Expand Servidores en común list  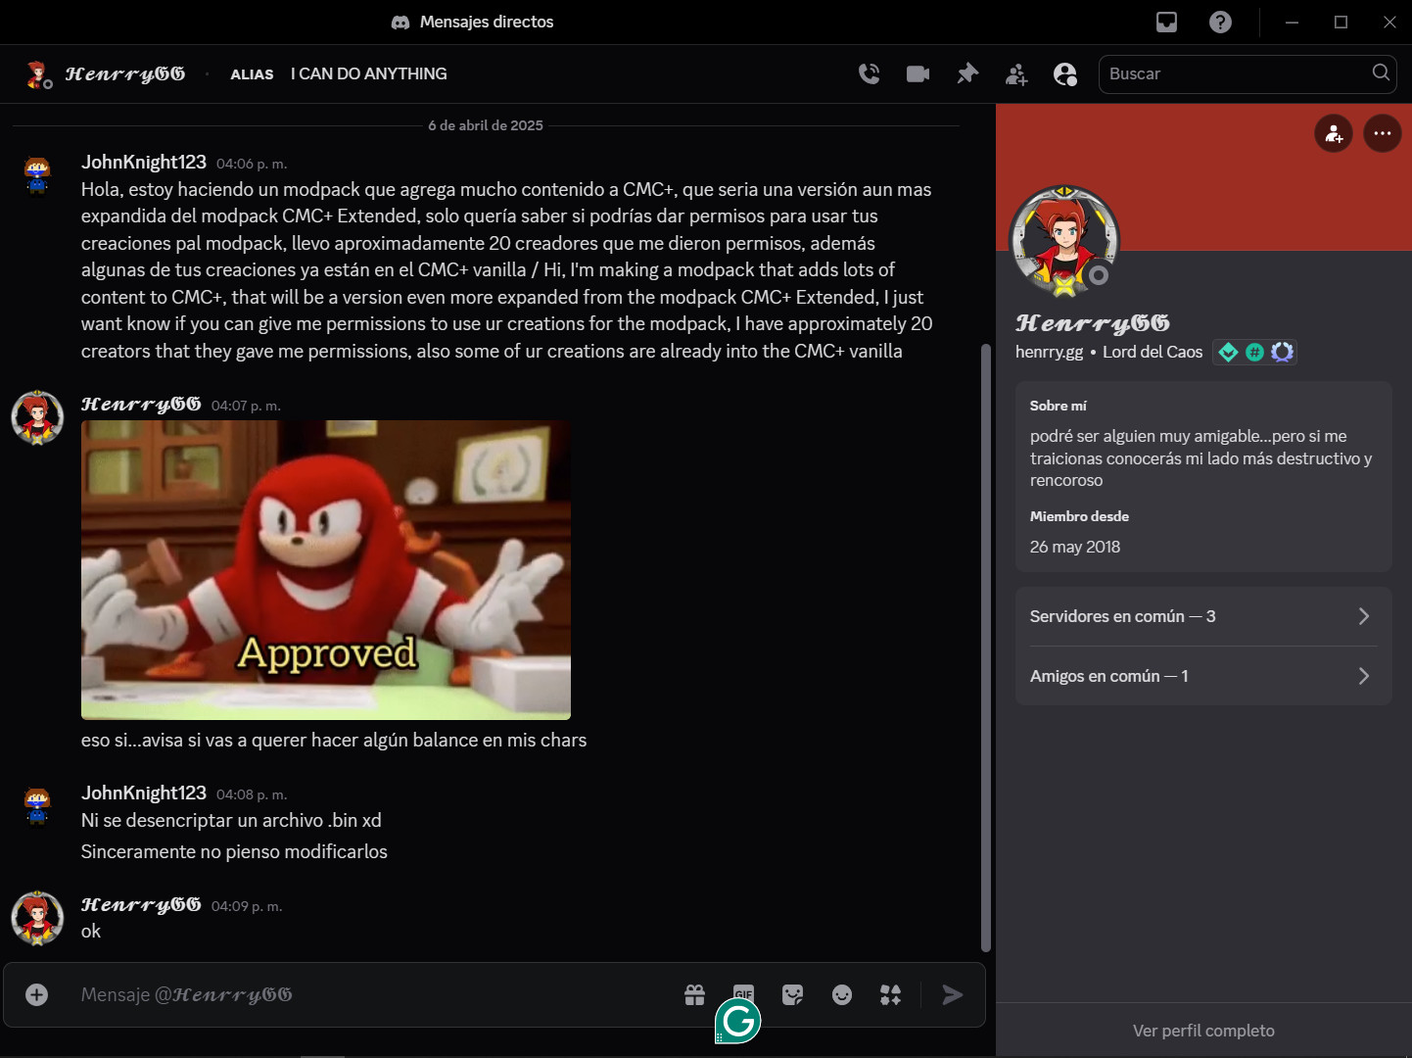[x=1202, y=616]
